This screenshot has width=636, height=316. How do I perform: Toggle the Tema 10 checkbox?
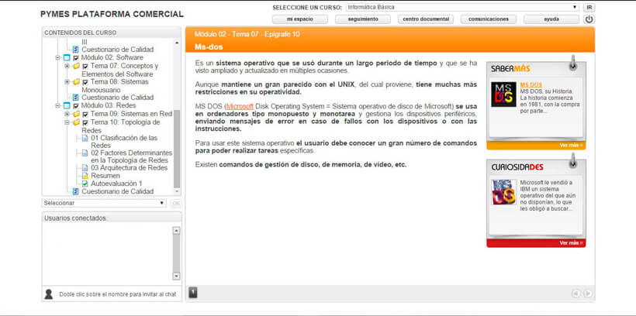click(x=85, y=122)
